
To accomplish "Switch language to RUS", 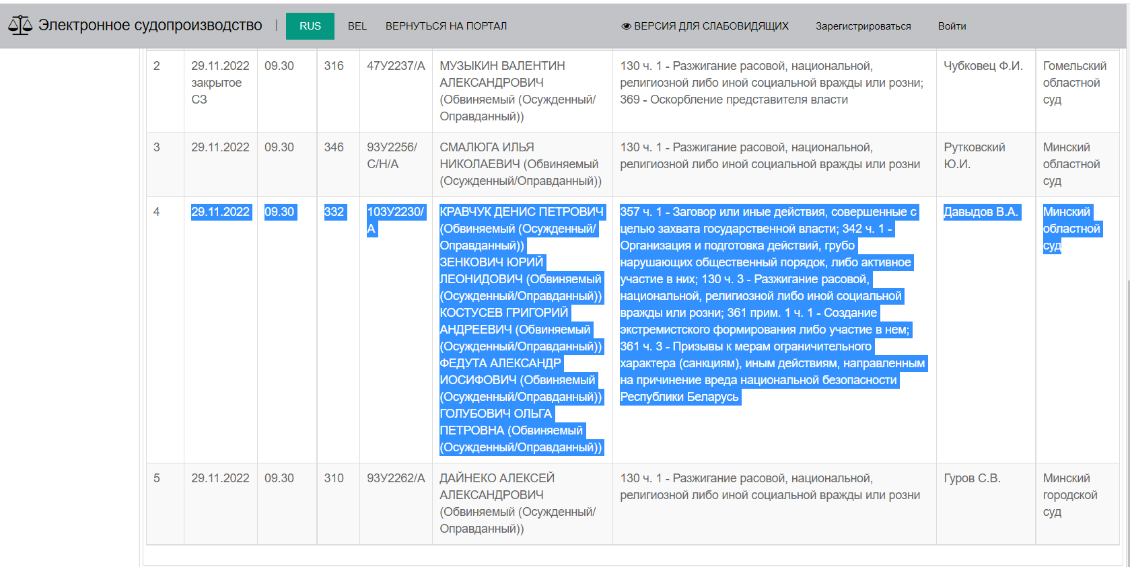I will pyautogui.click(x=310, y=26).
